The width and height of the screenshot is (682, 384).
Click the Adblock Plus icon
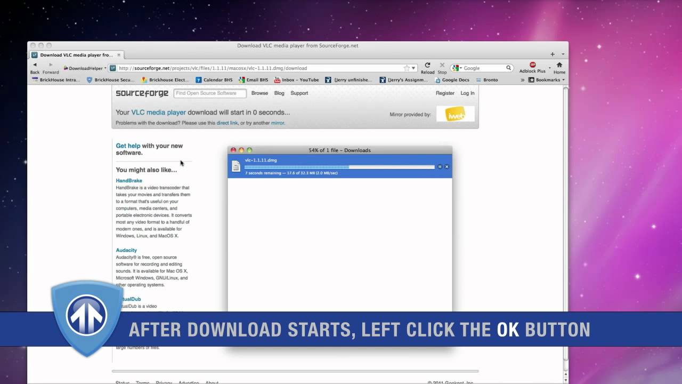532,65
